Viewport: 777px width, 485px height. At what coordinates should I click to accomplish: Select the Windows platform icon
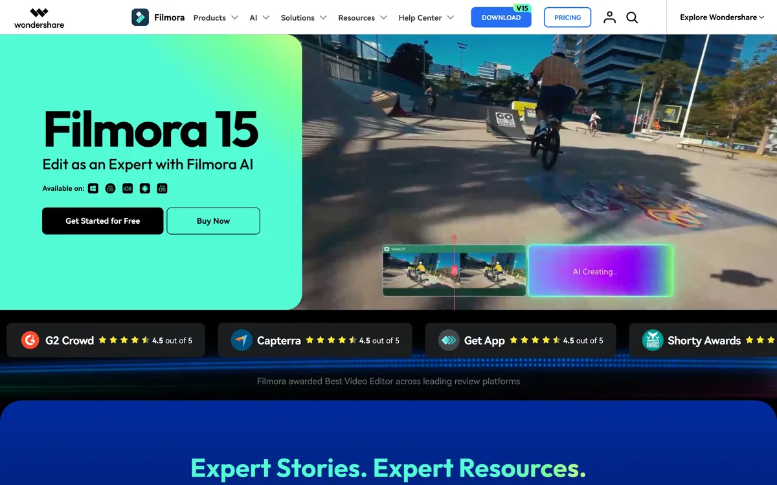[x=93, y=188]
